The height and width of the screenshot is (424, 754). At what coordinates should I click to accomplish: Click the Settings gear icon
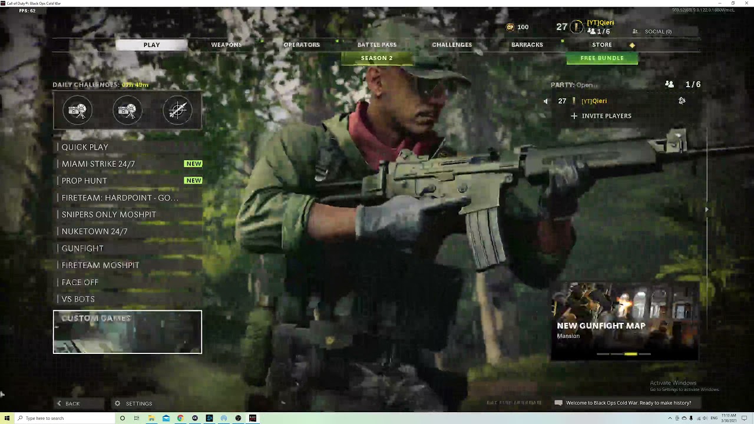pyautogui.click(x=117, y=403)
